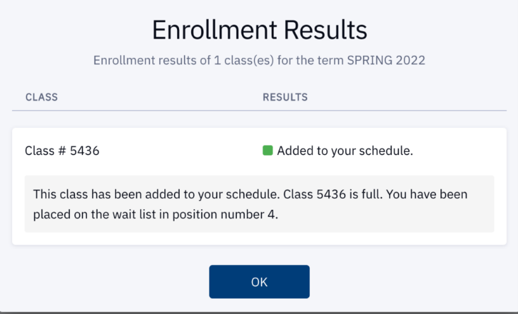
Task: Select the RESULTS column header
Action: click(x=285, y=97)
